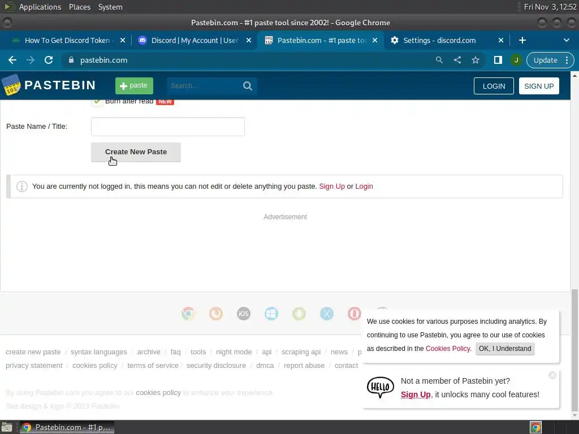Click the Opera extension footer icon
Viewport: 579px width, 434px height.
[x=354, y=314]
